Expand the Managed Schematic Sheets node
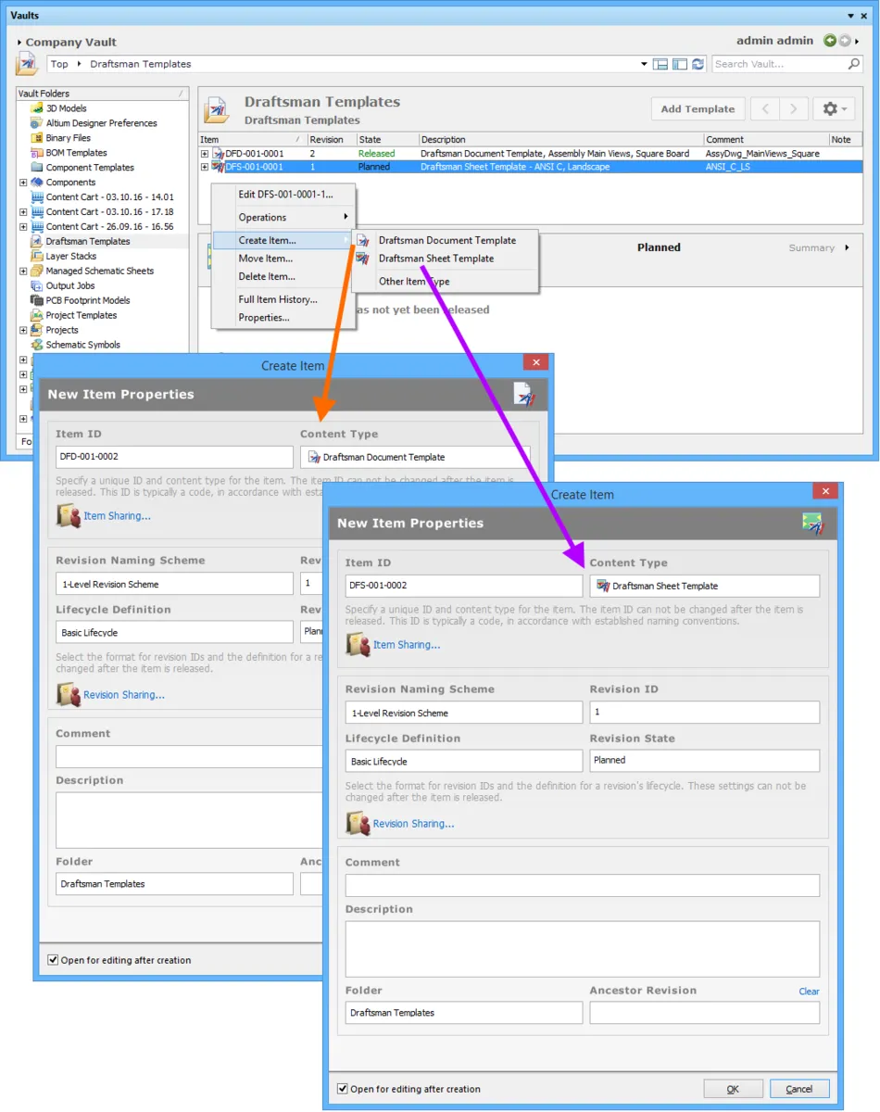 pos(23,271)
